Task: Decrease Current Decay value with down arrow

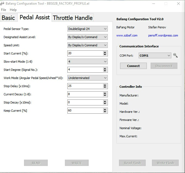Action: click(105, 95)
